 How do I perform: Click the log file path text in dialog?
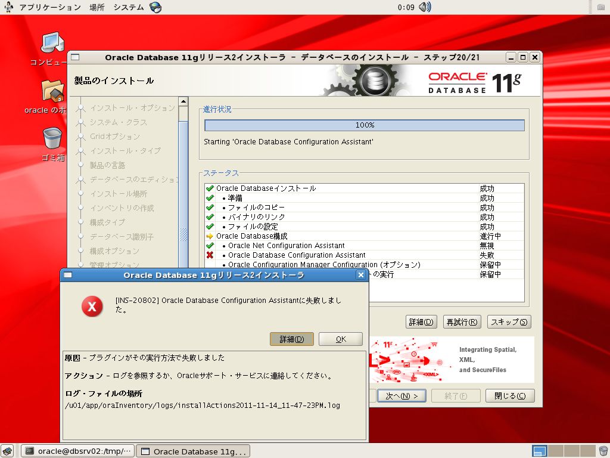[x=203, y=406]
